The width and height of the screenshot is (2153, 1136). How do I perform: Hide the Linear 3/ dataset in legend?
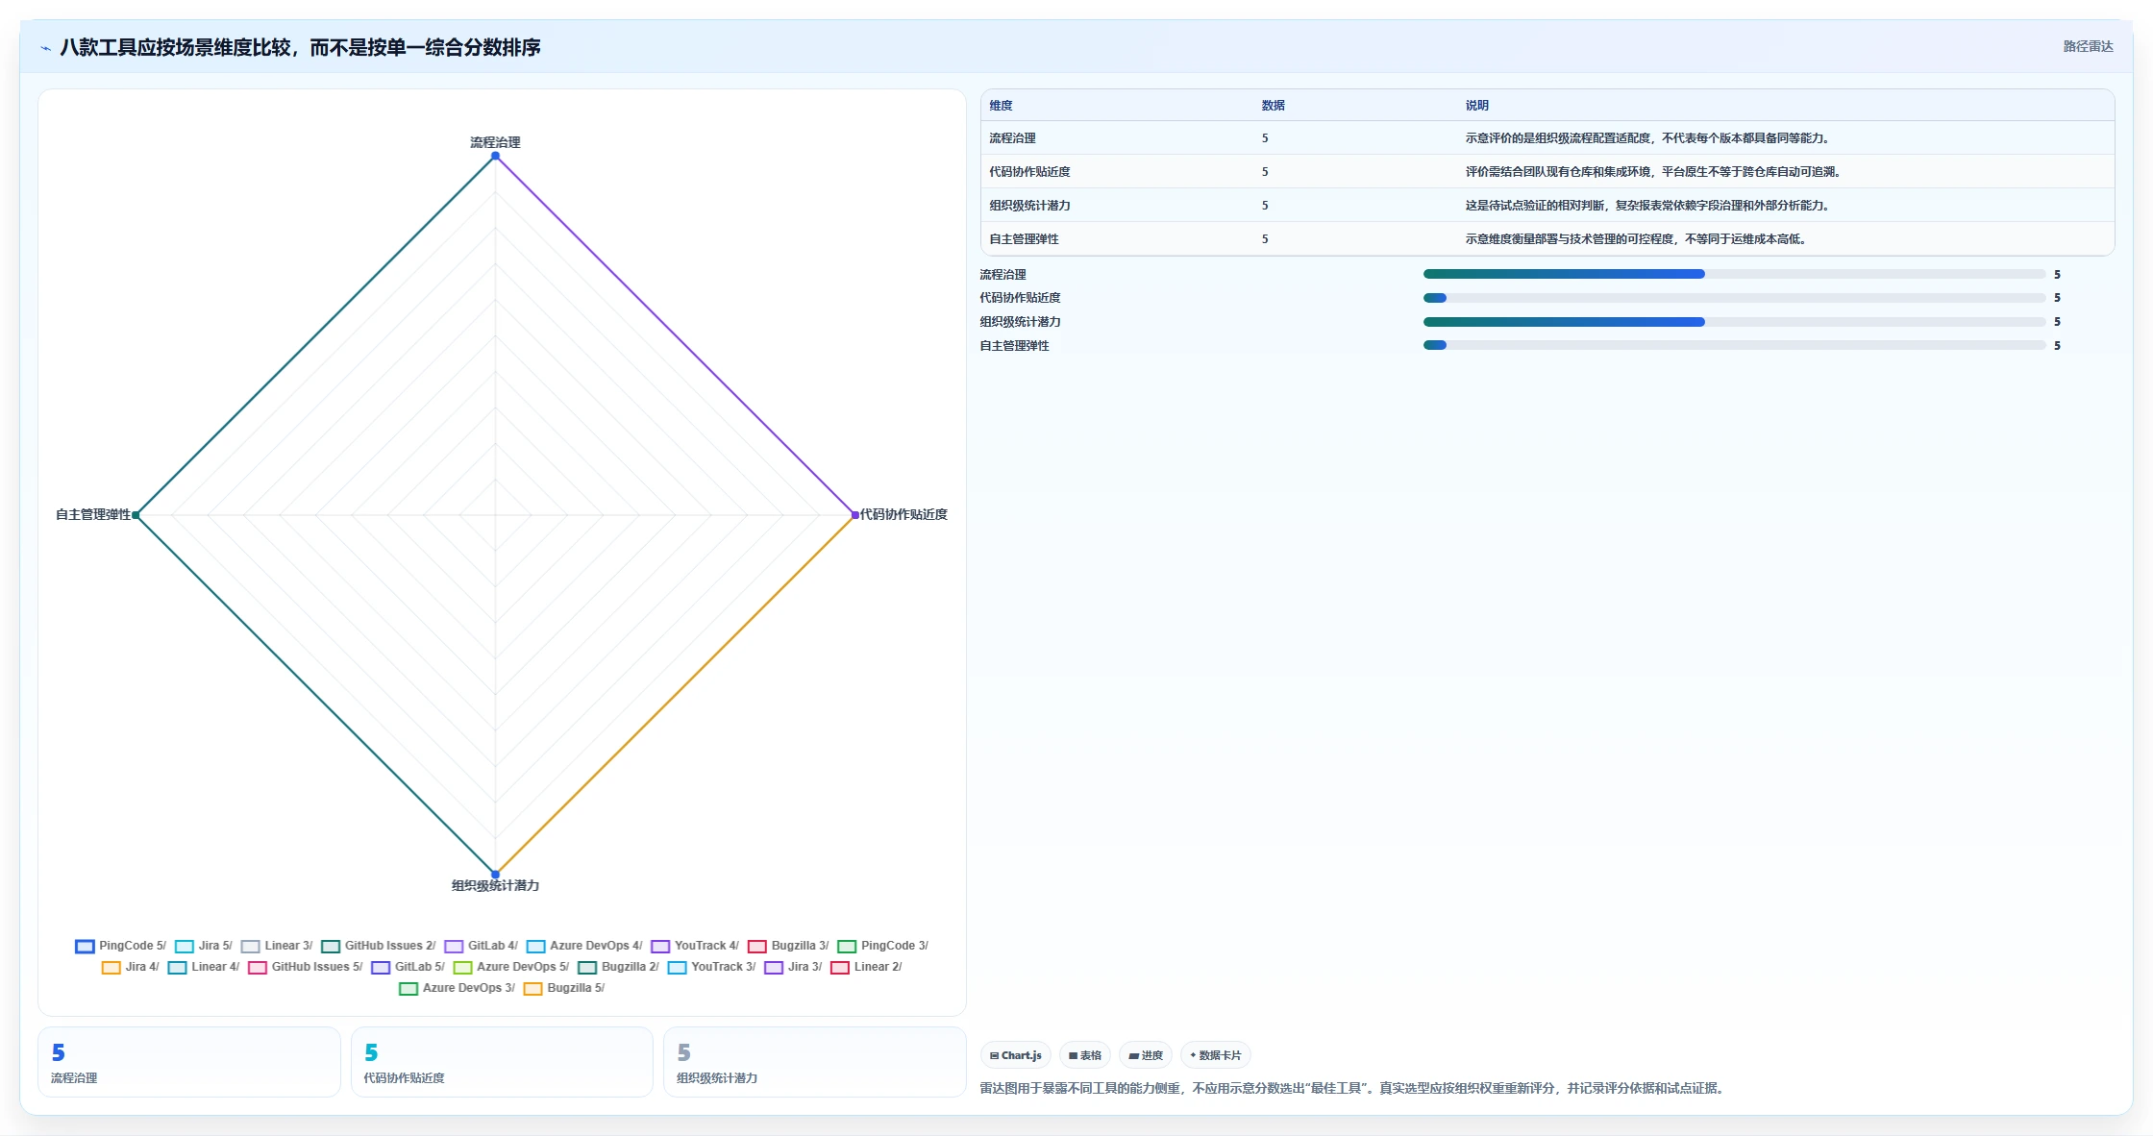(277, 946)
